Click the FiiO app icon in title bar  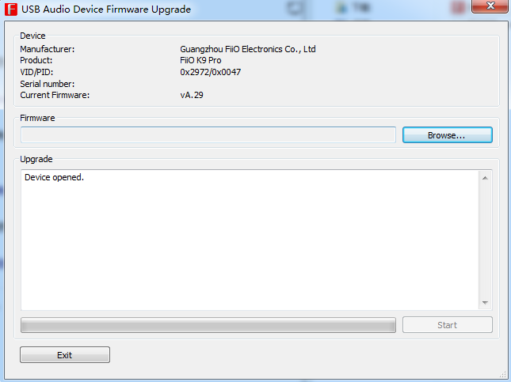click(x=12, y=10)
